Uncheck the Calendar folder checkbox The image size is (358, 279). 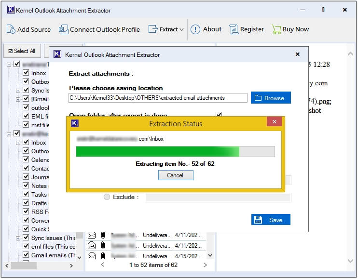(x=26, y=159)
